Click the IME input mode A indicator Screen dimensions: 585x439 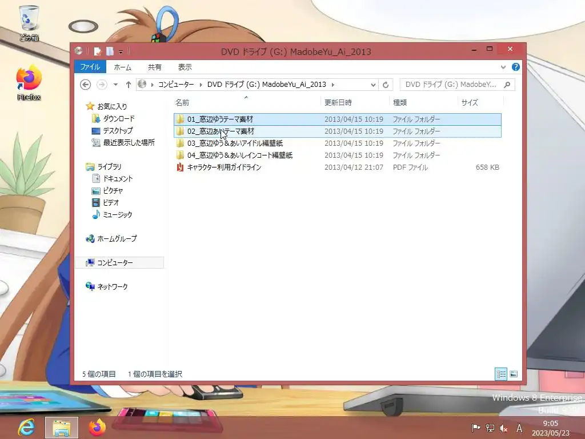pos(519,428)
